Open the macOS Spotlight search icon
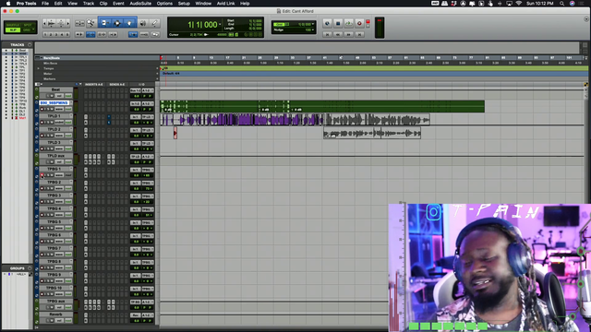The image size is (591, 332). tap(562, 4)
